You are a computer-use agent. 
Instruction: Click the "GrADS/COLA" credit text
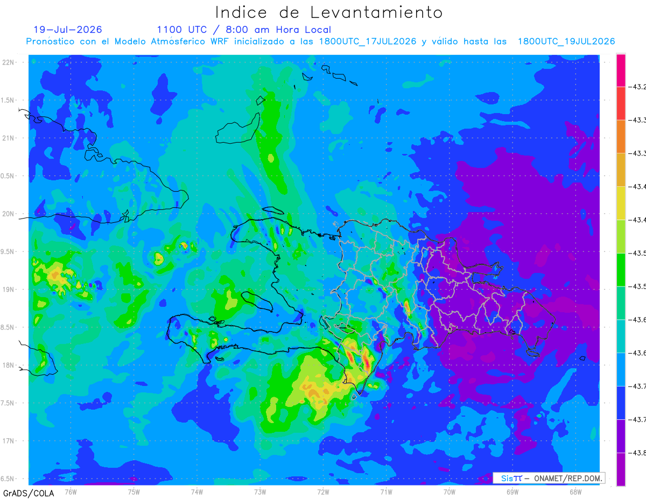click(29, 493)
